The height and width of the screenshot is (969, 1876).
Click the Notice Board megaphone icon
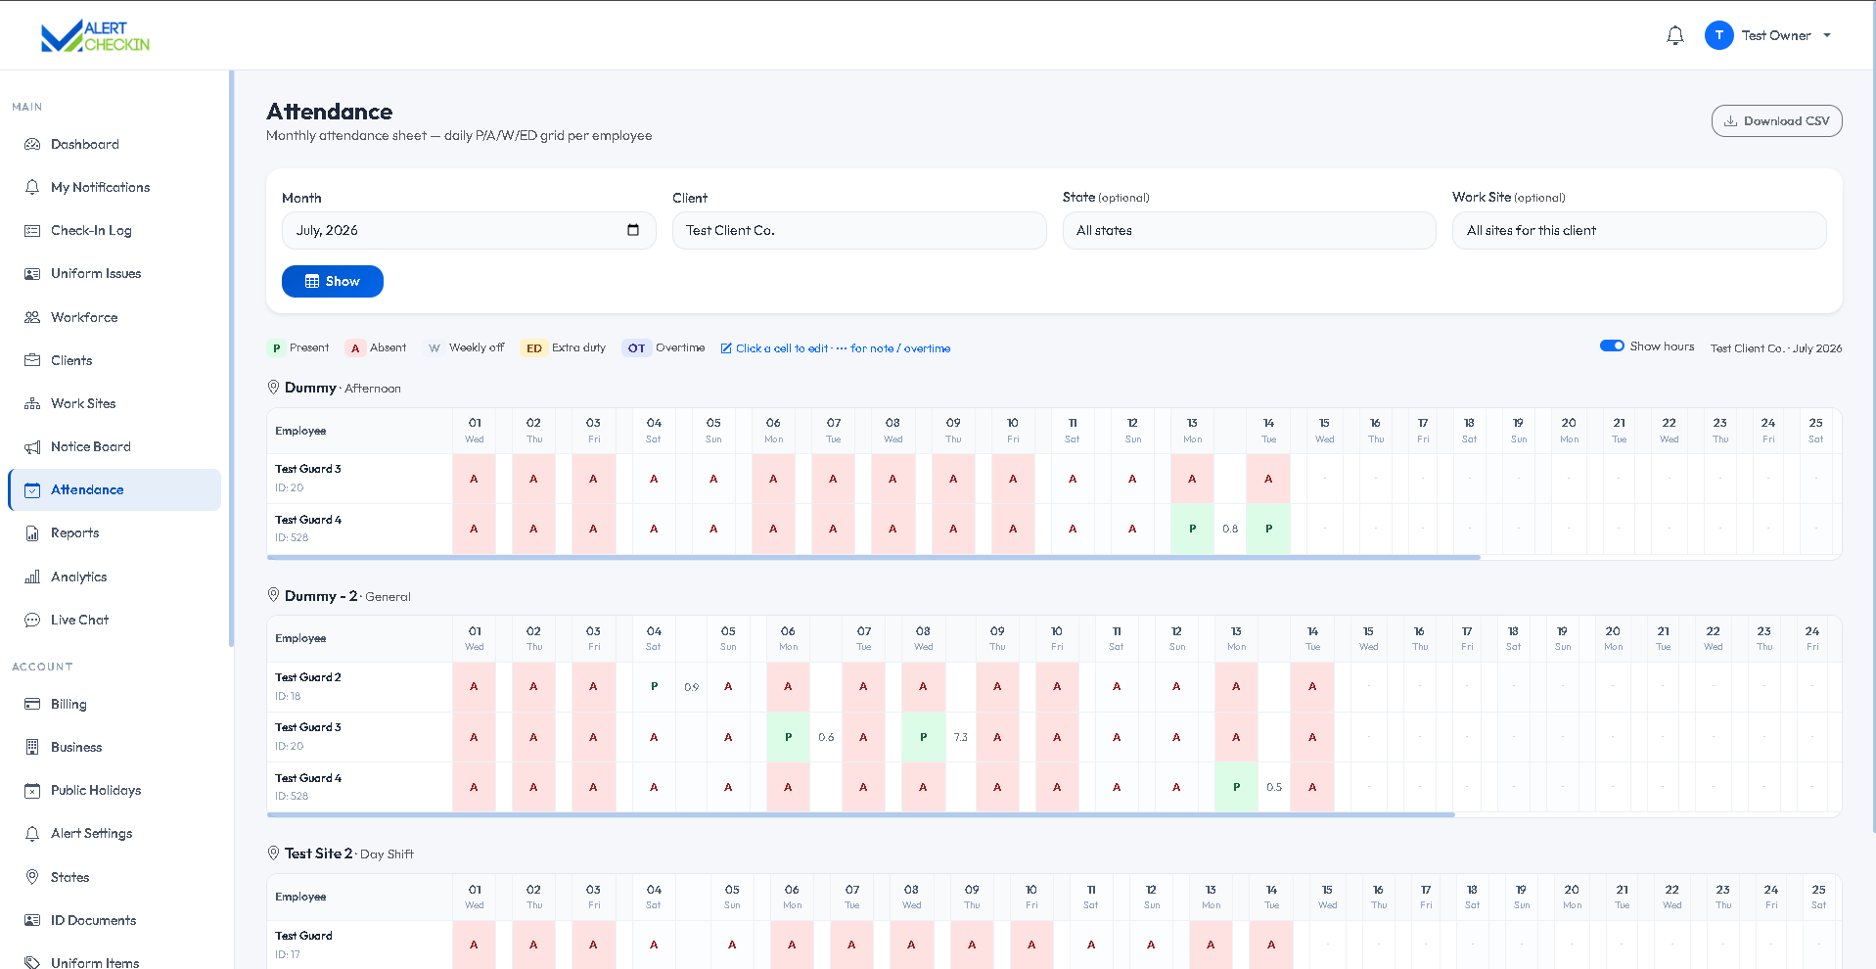coord(32,446)
